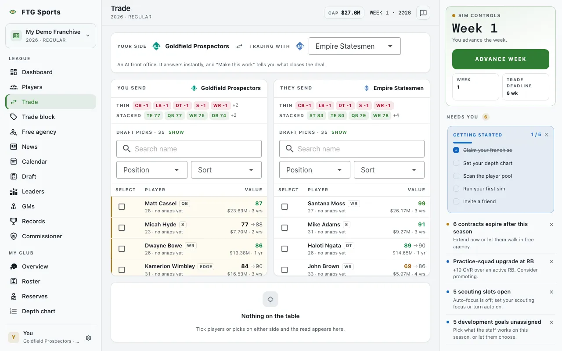Click the Roster list icon

click(x=14, y=281)
